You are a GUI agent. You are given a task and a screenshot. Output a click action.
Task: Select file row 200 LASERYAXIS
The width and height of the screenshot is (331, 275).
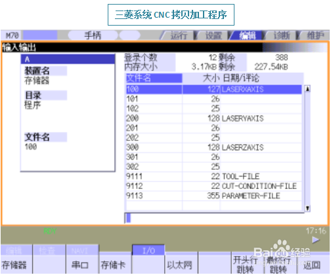pyautogui.click(x=214, y=118)
